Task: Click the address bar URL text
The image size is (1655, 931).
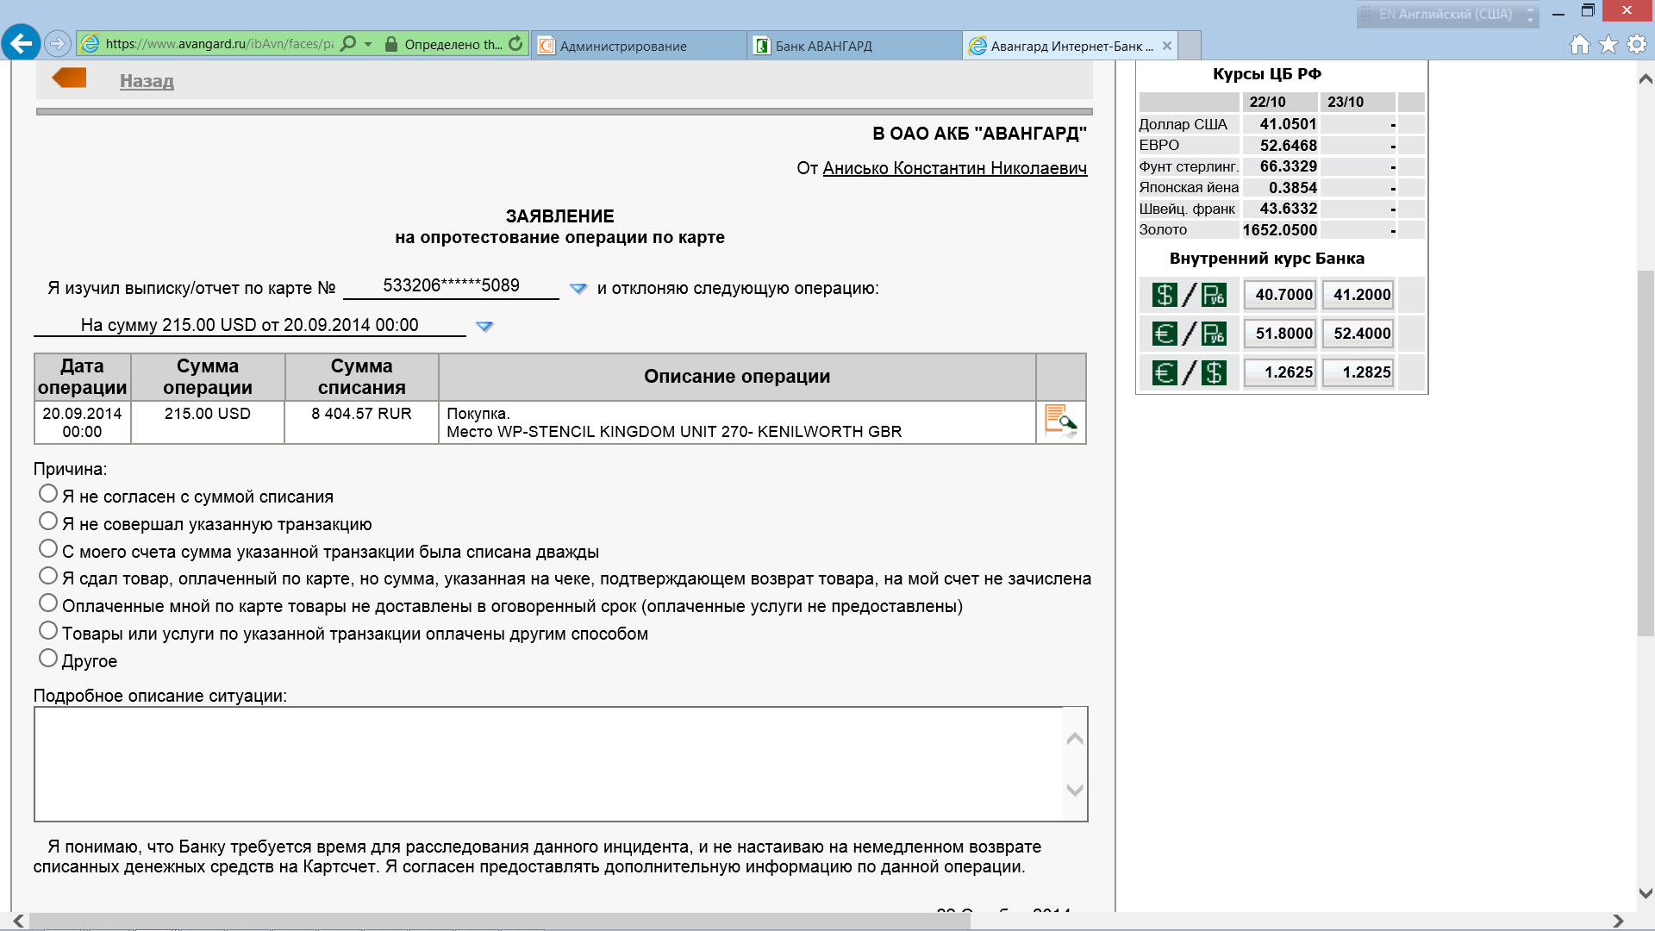Action: click(219, 44)
